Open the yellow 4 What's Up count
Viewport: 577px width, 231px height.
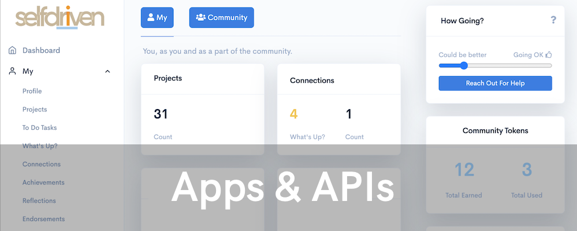293,114
